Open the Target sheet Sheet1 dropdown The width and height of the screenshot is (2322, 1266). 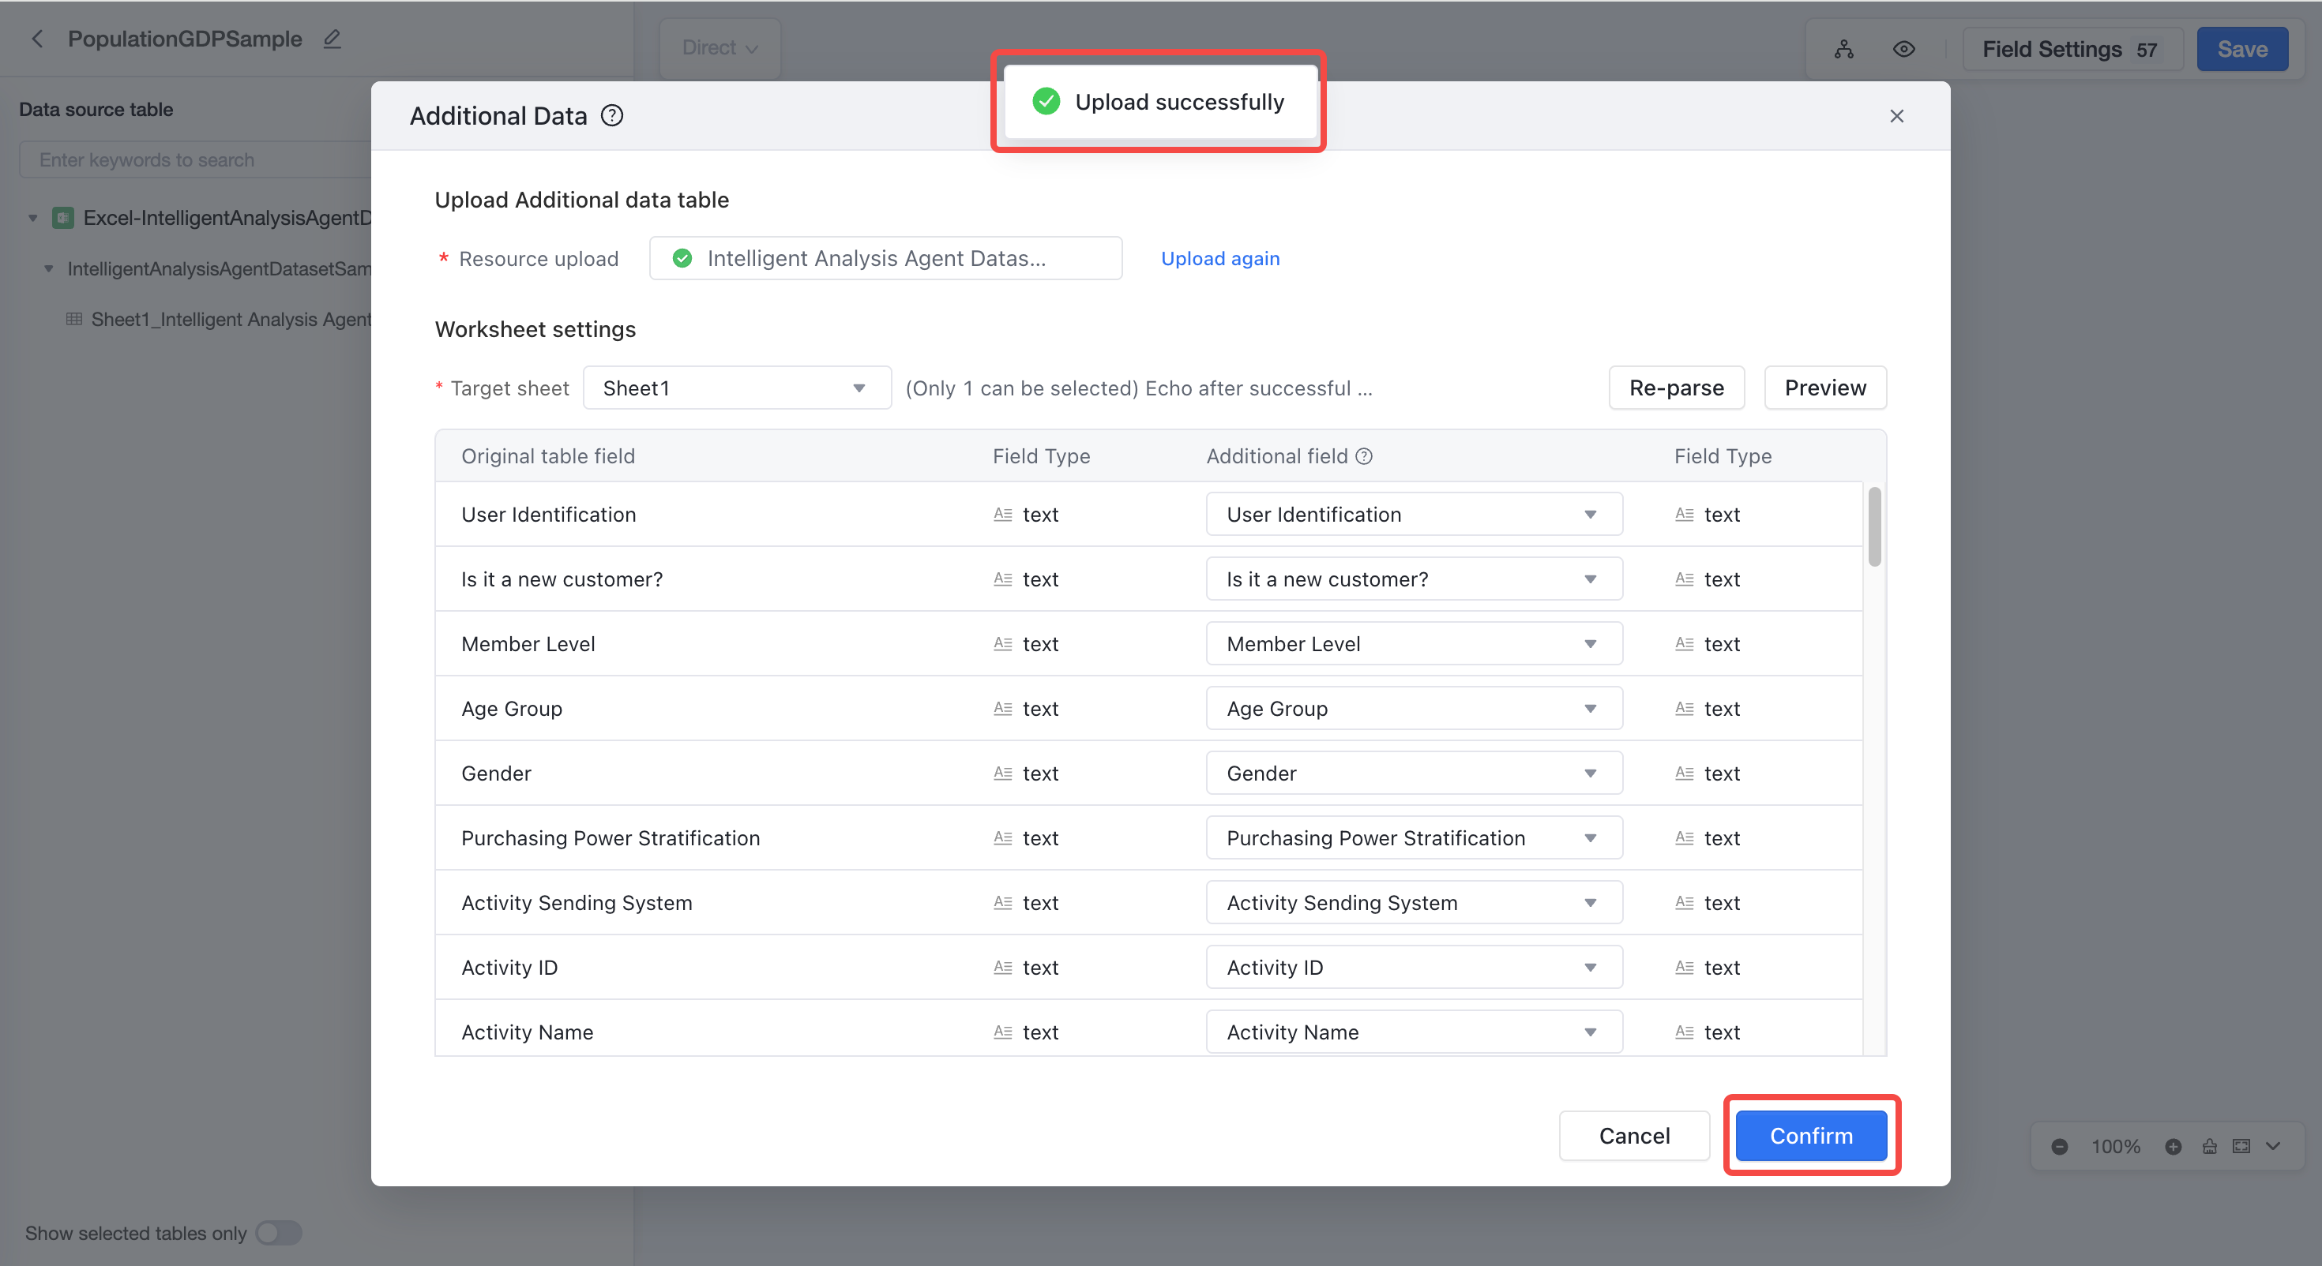(x=736, y=388)
